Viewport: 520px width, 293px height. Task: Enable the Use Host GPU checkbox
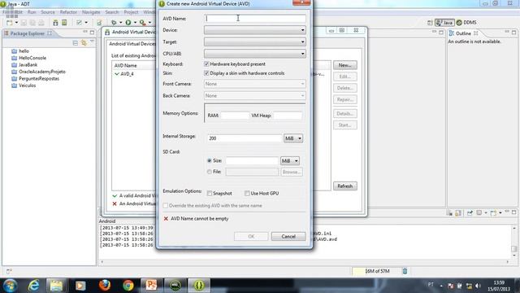247,194
